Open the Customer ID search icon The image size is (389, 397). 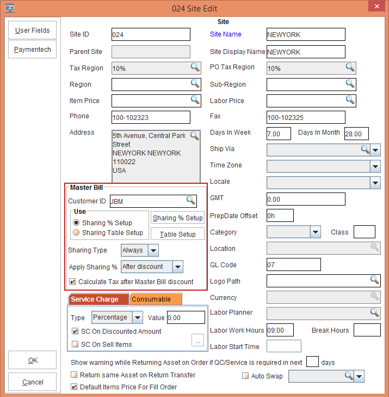click(x=191, y=200)
